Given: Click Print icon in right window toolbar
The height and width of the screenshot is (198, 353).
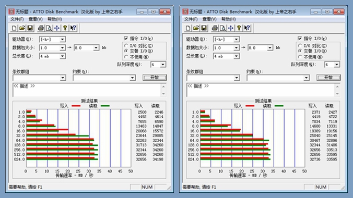Looking at the screenshot, I should click(x=215, y=28).
